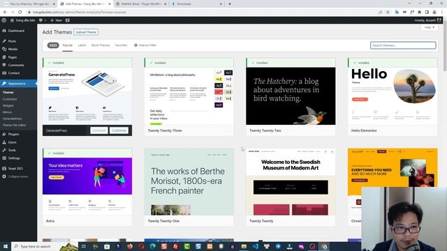Reload the page with the refresh icon

coord(20,13)
